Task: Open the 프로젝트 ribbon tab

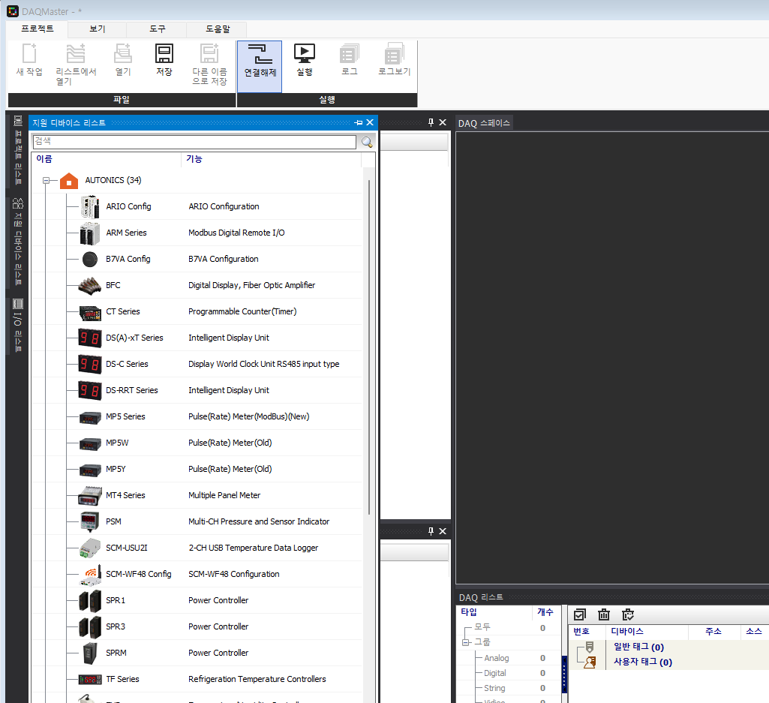Action: pos(38,29)
